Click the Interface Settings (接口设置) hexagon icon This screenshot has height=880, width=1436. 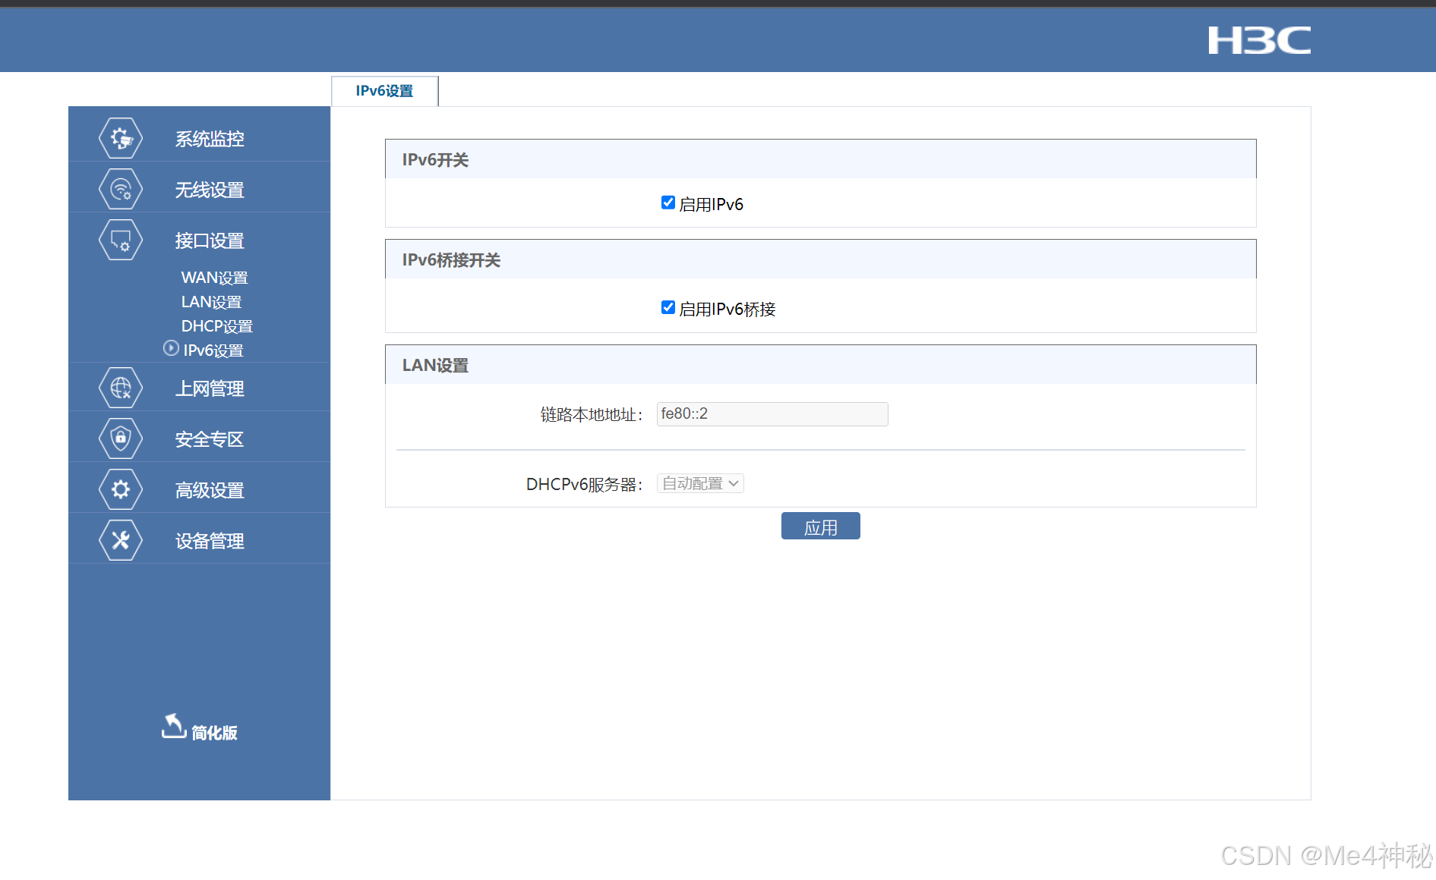click(121, 240)
